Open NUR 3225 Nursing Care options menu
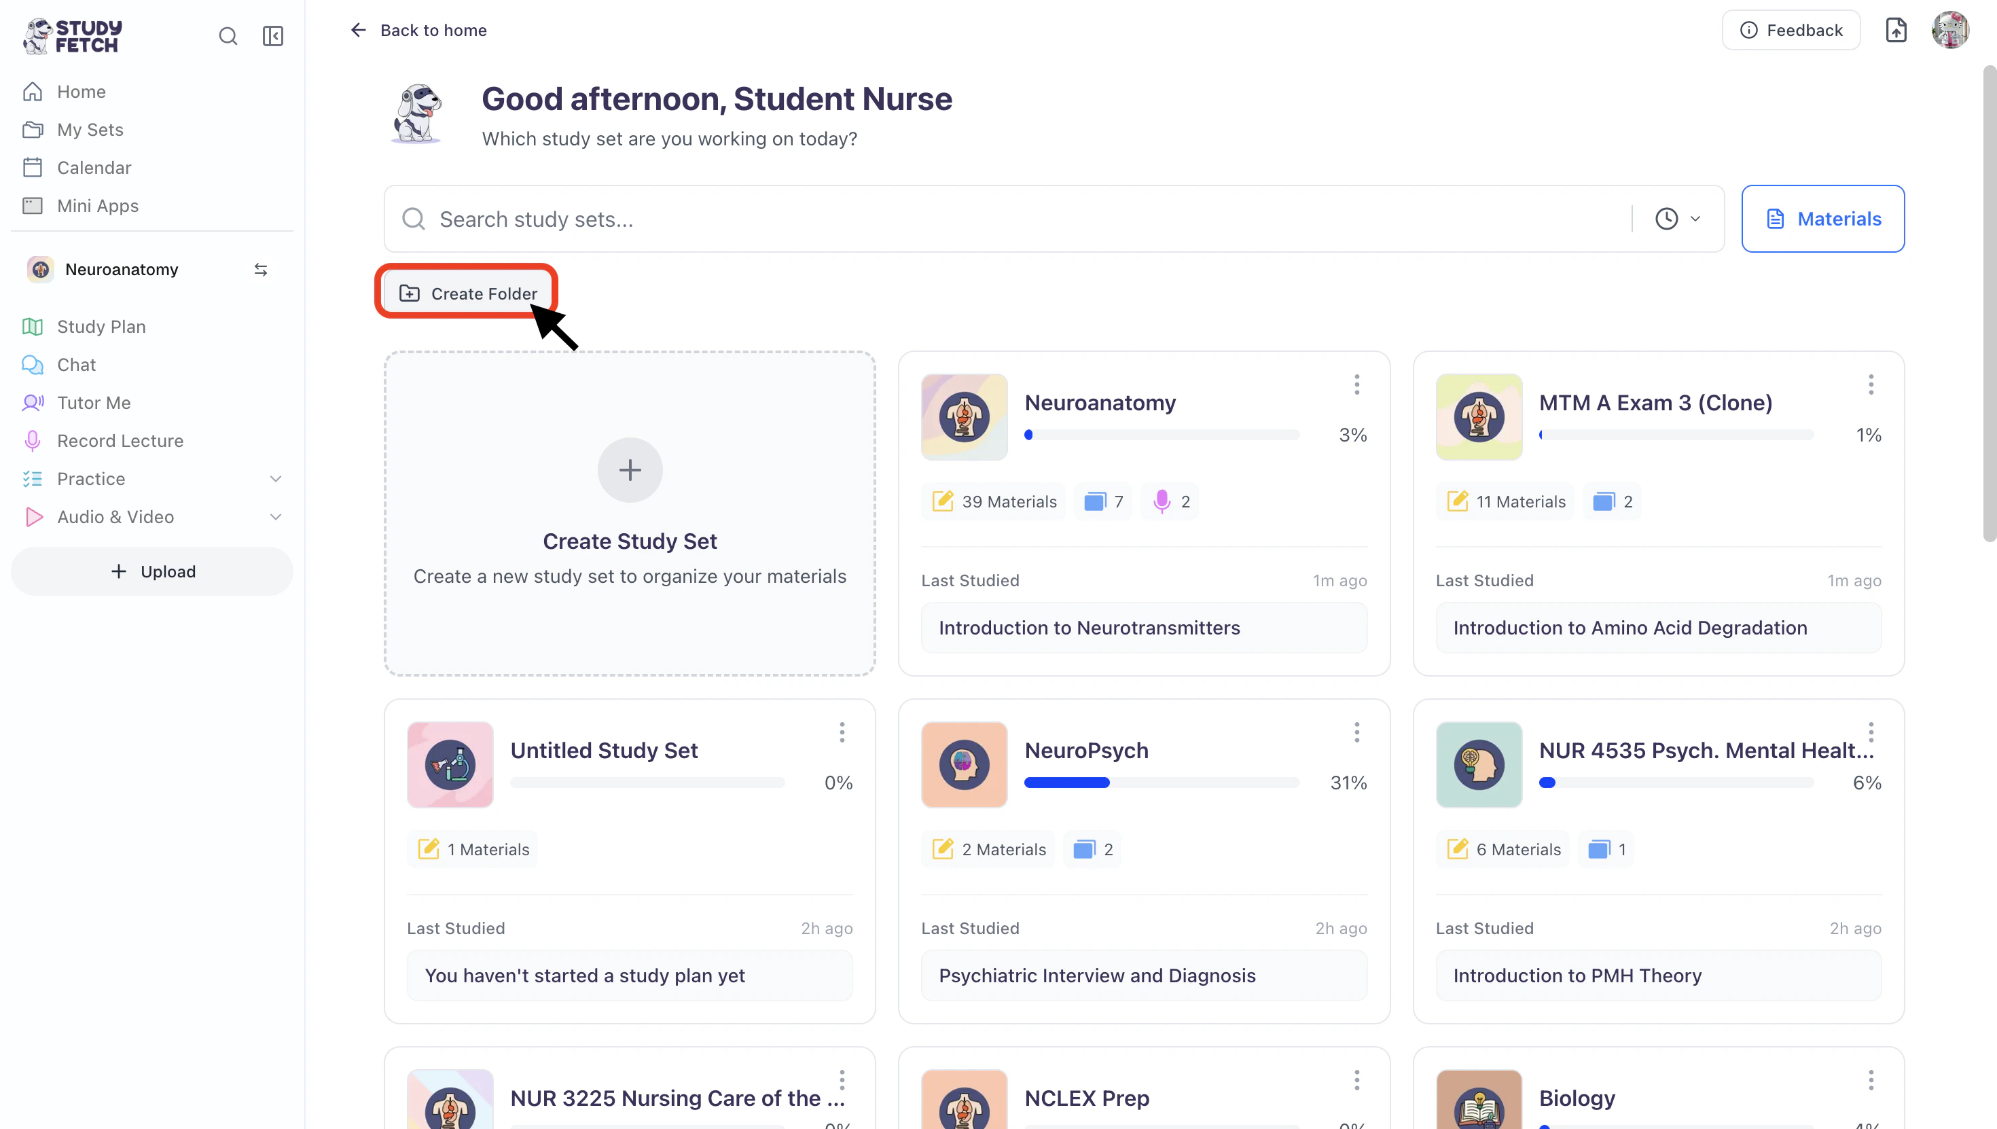This screenshot has height=1129, width=1997. [842, 1080]
